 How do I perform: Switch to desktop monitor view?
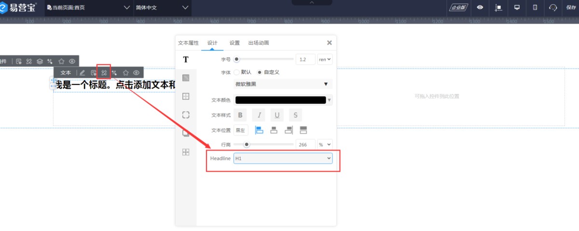point(517,8)
